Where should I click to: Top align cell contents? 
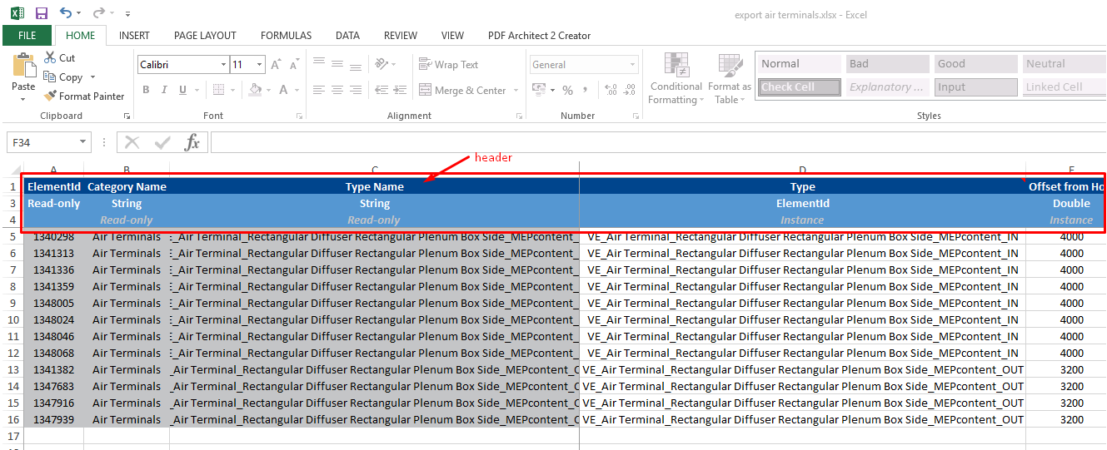click(x=318, y=64)
